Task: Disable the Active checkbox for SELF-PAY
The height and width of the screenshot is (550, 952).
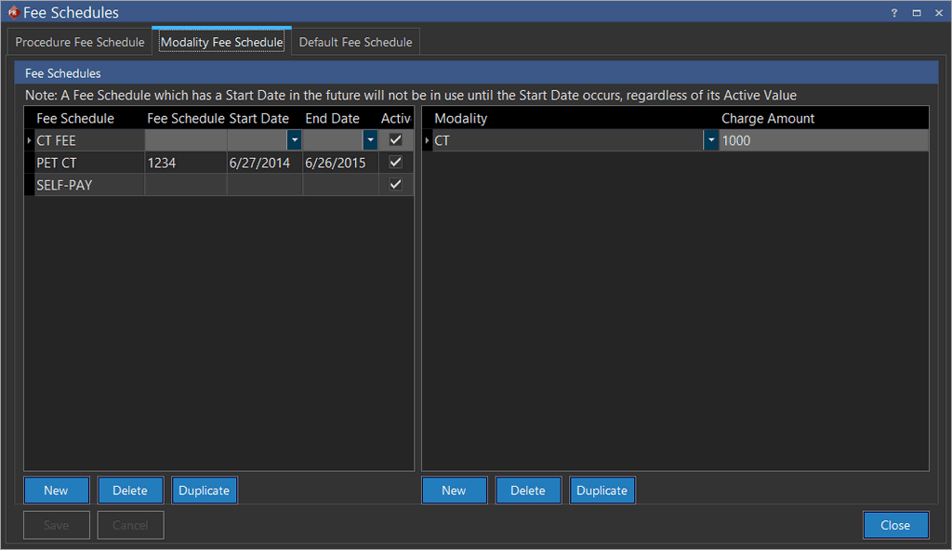Action: click(x=395, y=185)
